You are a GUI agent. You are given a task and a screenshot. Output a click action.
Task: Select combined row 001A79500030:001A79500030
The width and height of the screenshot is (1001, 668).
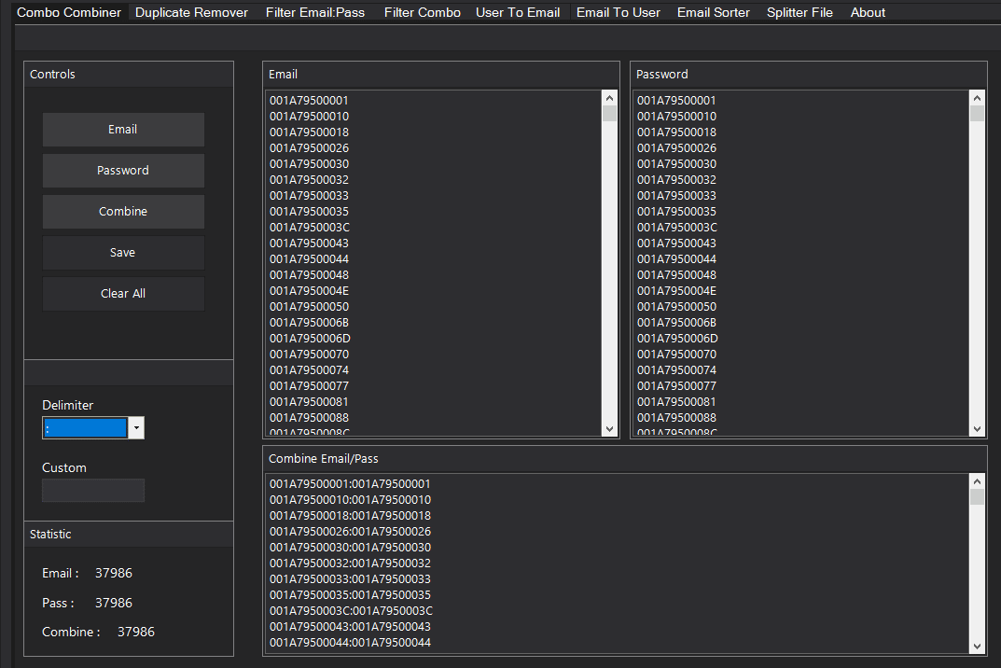pyautogui.click(x=350, y=548)
